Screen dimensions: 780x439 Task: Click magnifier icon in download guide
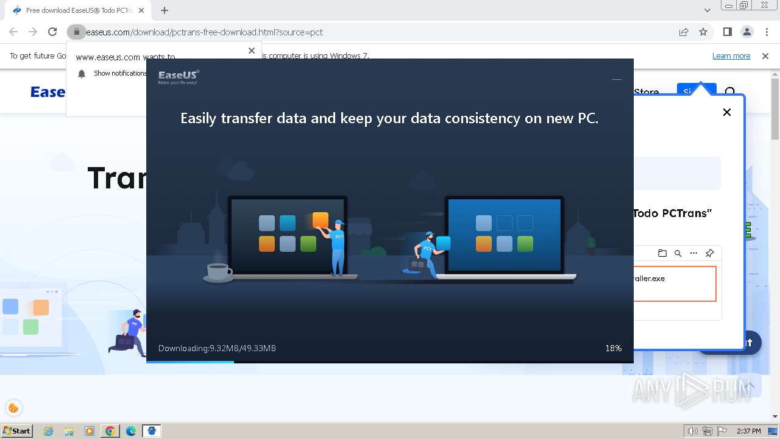tap(678, 253)
